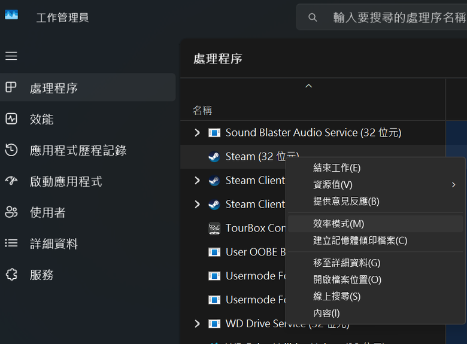Expand the first Steam Client group

(x=197, y=180)
